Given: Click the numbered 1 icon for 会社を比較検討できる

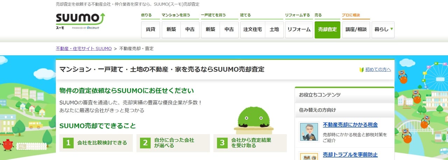Looking at the screenshot, I should [68, 143].
